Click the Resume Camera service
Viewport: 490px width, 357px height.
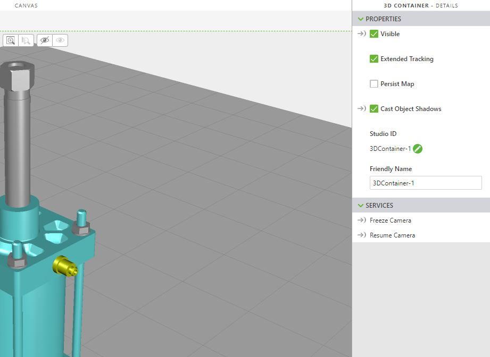click(392, 235)
